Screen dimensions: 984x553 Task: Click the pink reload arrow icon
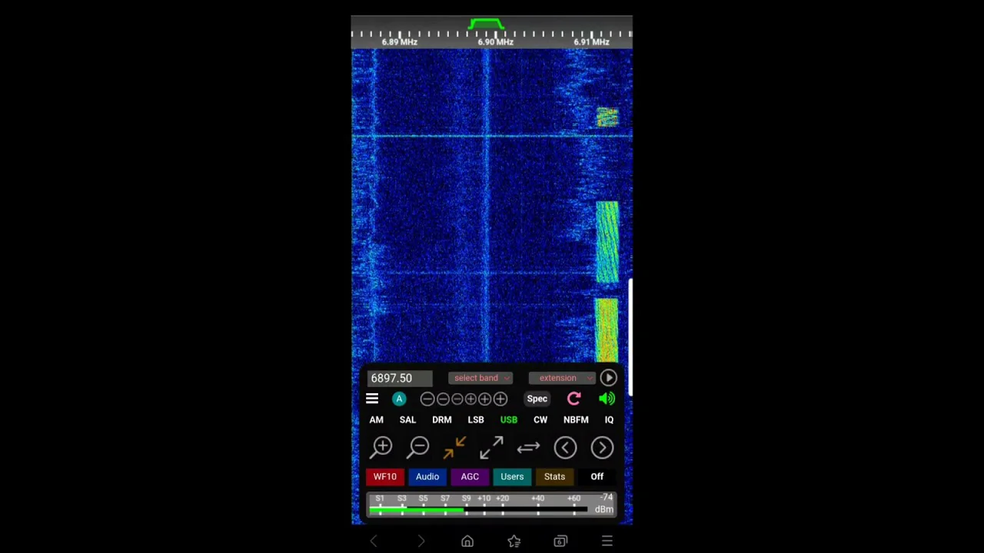coord(574,399)
